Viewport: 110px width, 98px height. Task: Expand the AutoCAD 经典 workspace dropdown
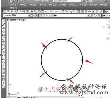[x=29, y=16]
